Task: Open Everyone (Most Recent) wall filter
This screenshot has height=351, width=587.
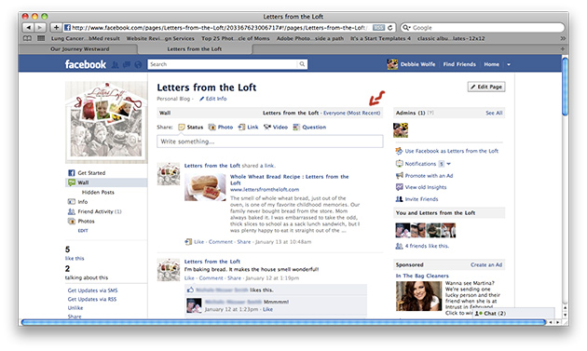Action: [x=351, y=113]
